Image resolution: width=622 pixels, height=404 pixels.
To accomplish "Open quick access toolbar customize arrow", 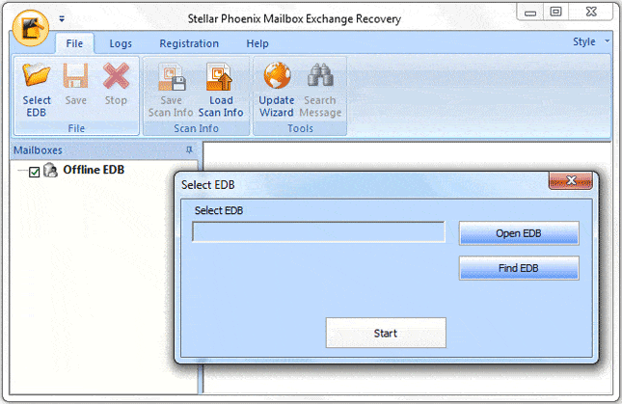I will pyautogui.click(x=62, y=18).
